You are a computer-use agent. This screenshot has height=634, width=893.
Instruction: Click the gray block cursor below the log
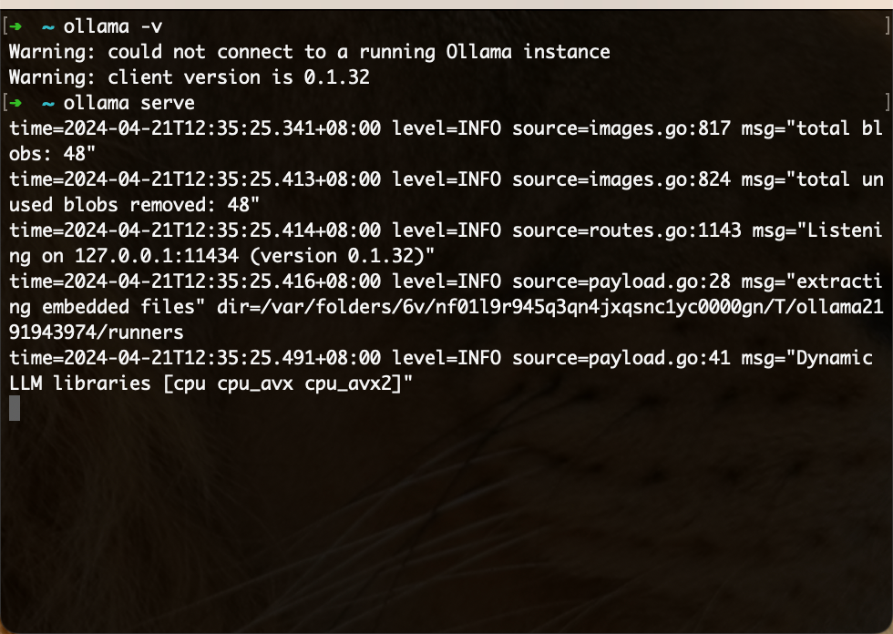tap(15, 409)
